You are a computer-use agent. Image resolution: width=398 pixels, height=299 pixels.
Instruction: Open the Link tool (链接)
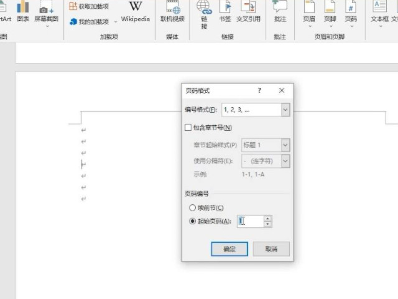204,15
